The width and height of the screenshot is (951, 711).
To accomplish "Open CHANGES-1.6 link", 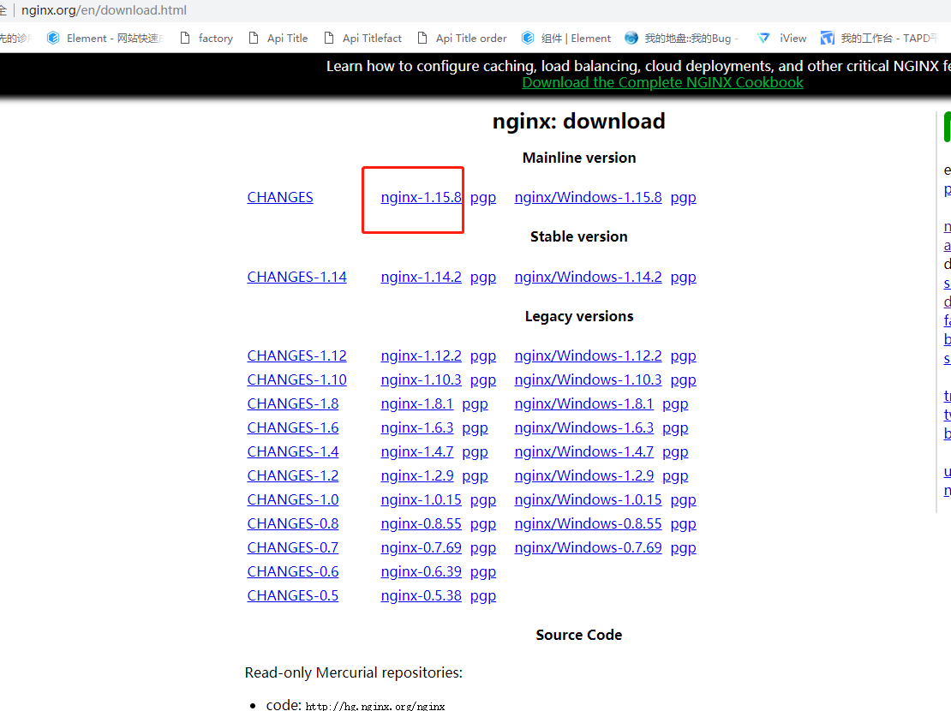I will tap(293, 427).
